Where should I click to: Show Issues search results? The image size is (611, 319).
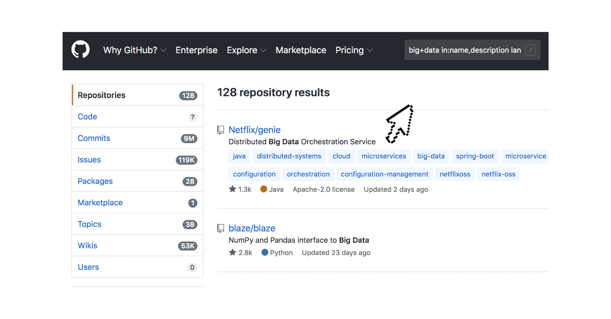[137, 160]
